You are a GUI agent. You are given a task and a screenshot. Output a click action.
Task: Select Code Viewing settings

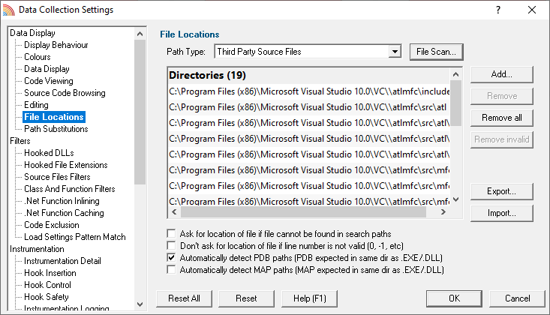tap(49, 81)
